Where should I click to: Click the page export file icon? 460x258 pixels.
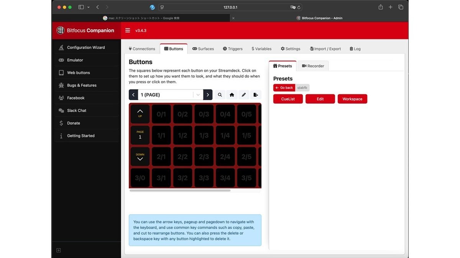point(256,95)
